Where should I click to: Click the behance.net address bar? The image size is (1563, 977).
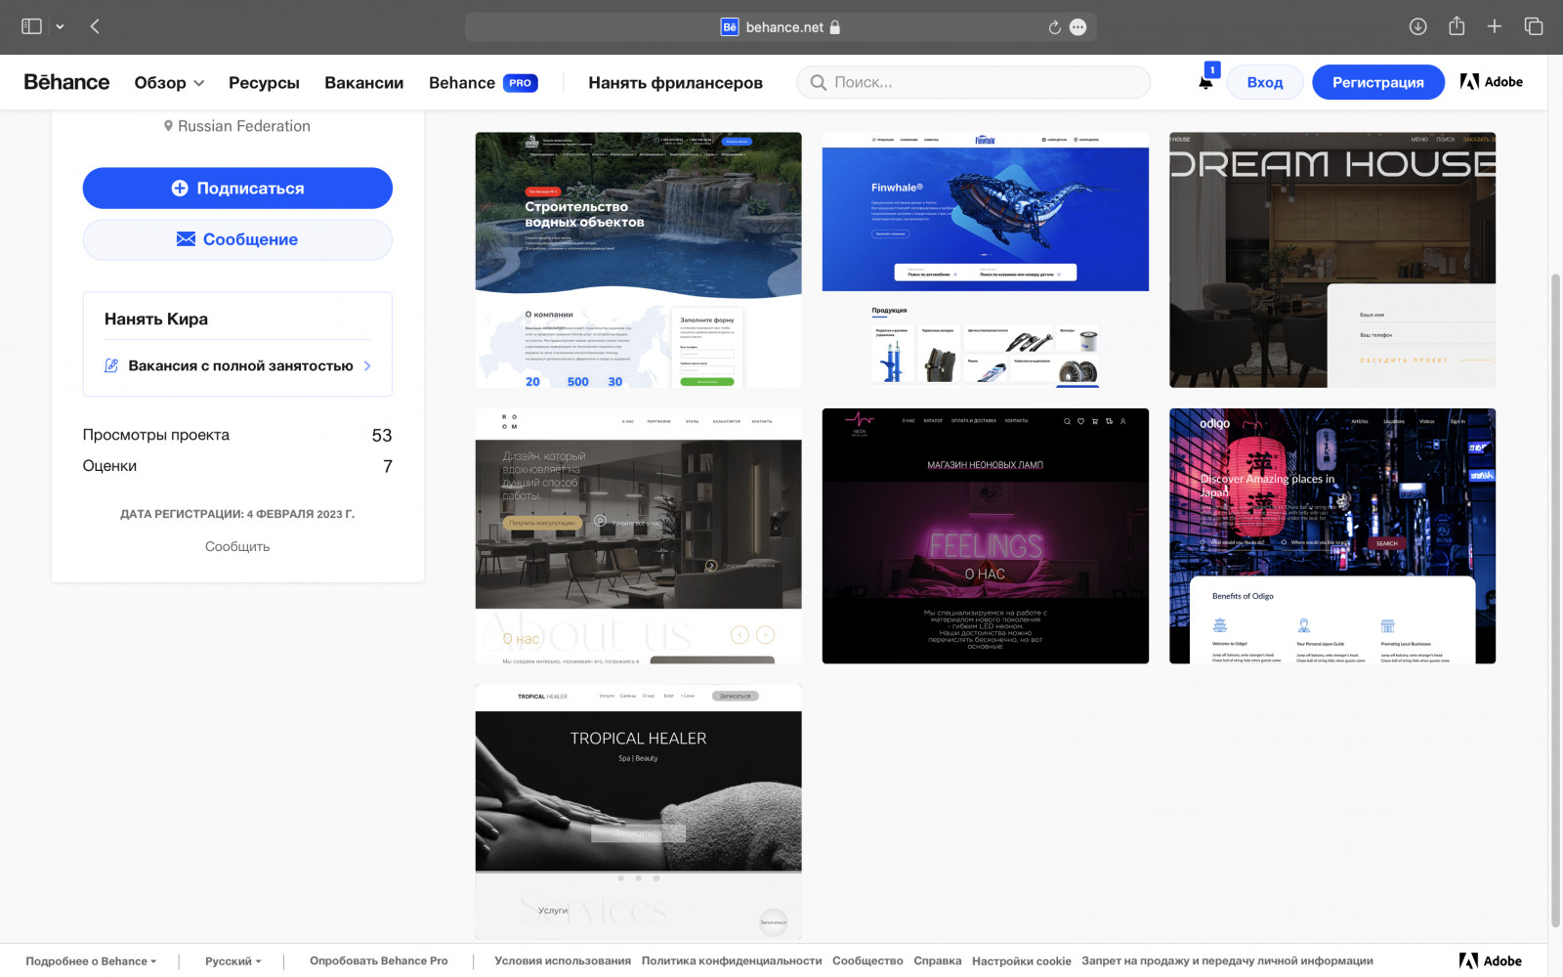780,27
